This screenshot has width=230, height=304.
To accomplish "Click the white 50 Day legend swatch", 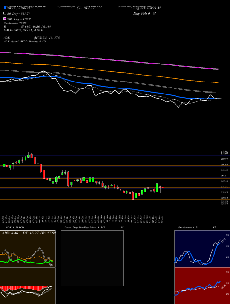I will pyautogui.click(x=5, y=13).
